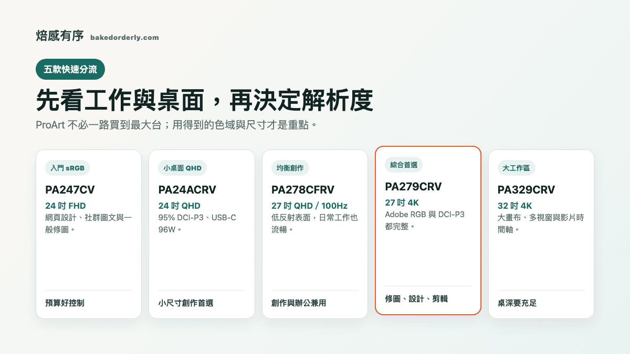Select the 綜合首選 tag
630x354 pixels.
(404, 165)
